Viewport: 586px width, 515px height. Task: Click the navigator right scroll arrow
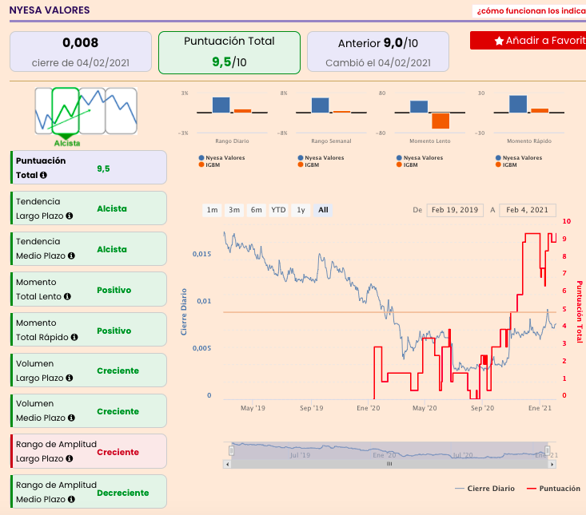[552, 464]
